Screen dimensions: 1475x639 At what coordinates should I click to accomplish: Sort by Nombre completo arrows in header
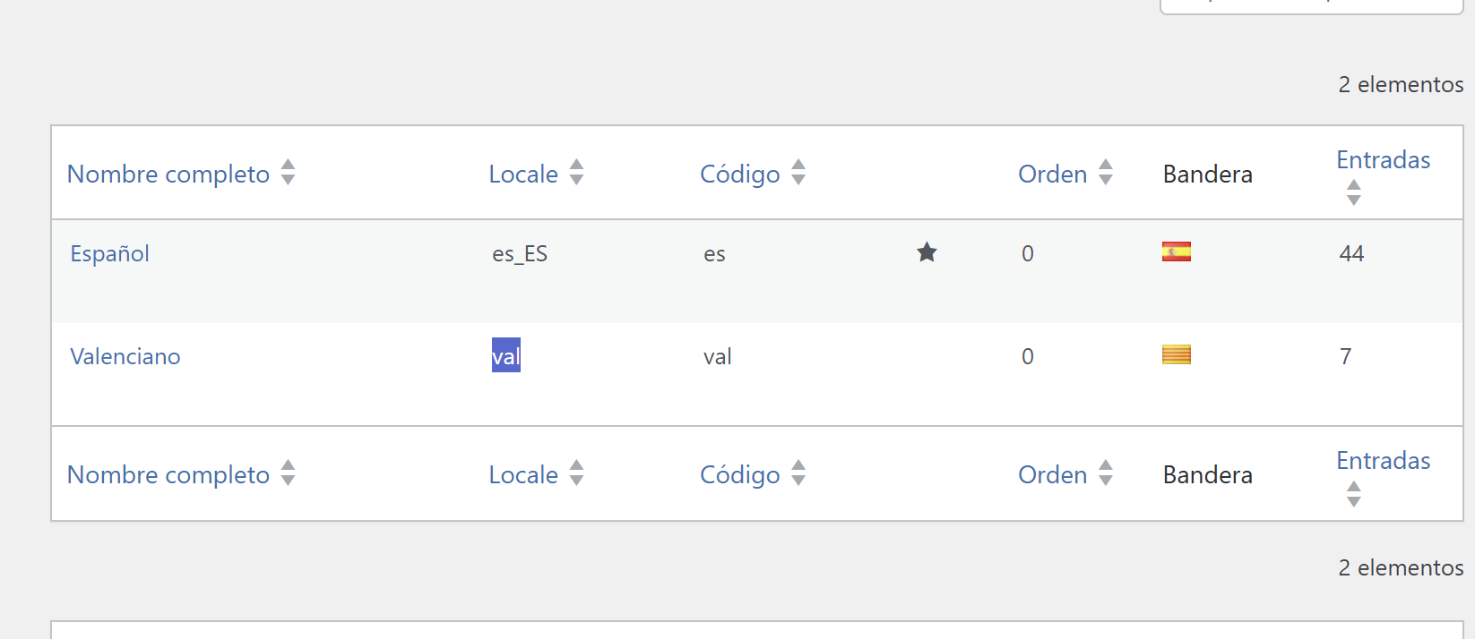[288, 172]
